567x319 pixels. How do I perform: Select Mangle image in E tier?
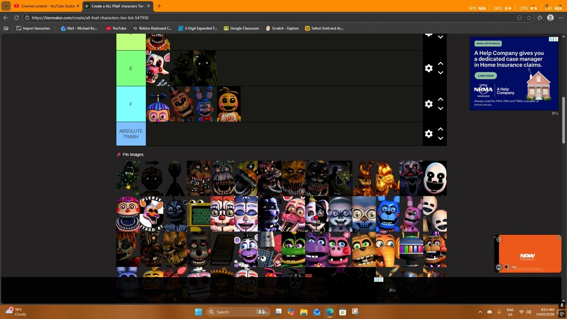coord(158,68)
